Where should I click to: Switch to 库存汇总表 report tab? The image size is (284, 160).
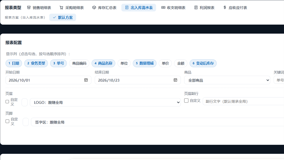(104, 7)
